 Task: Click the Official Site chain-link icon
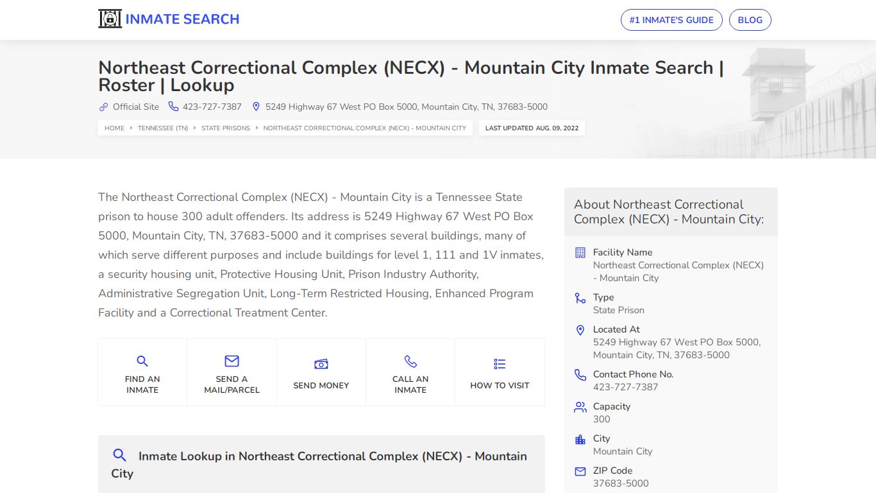click(x=103, y=107)
